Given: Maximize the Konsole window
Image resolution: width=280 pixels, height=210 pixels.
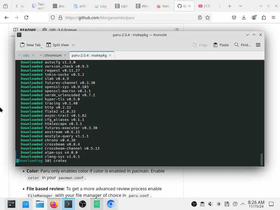Looking at the screenshot, I should tap(254, 35).
